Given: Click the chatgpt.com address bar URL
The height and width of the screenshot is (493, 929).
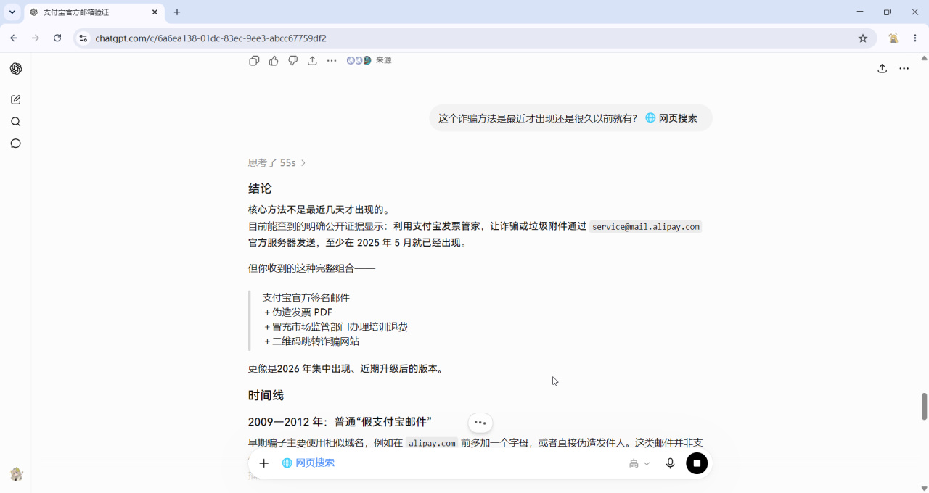Looking at the screenshot, I should click(210, 38).
